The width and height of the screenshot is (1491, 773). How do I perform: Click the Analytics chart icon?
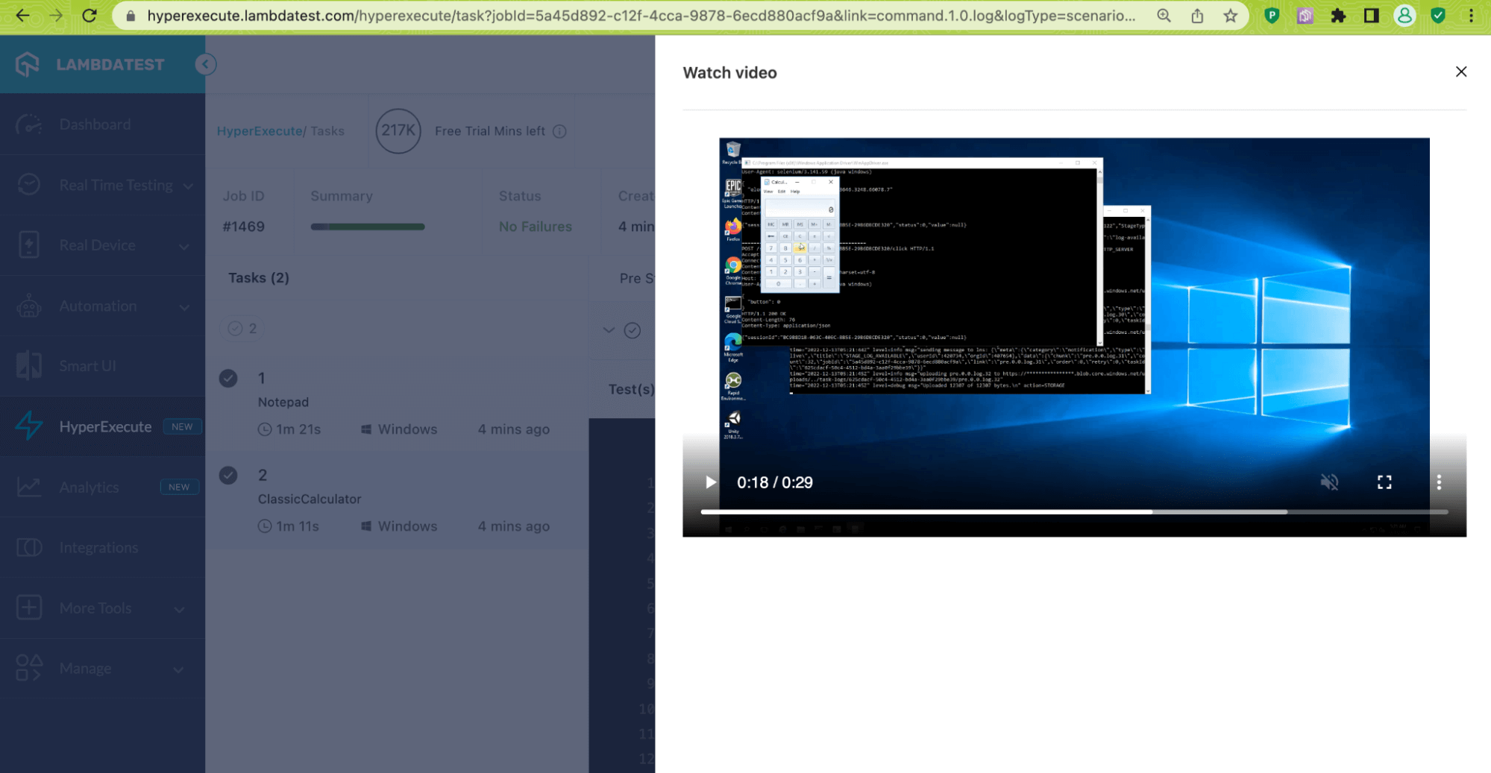coord(29,487)
